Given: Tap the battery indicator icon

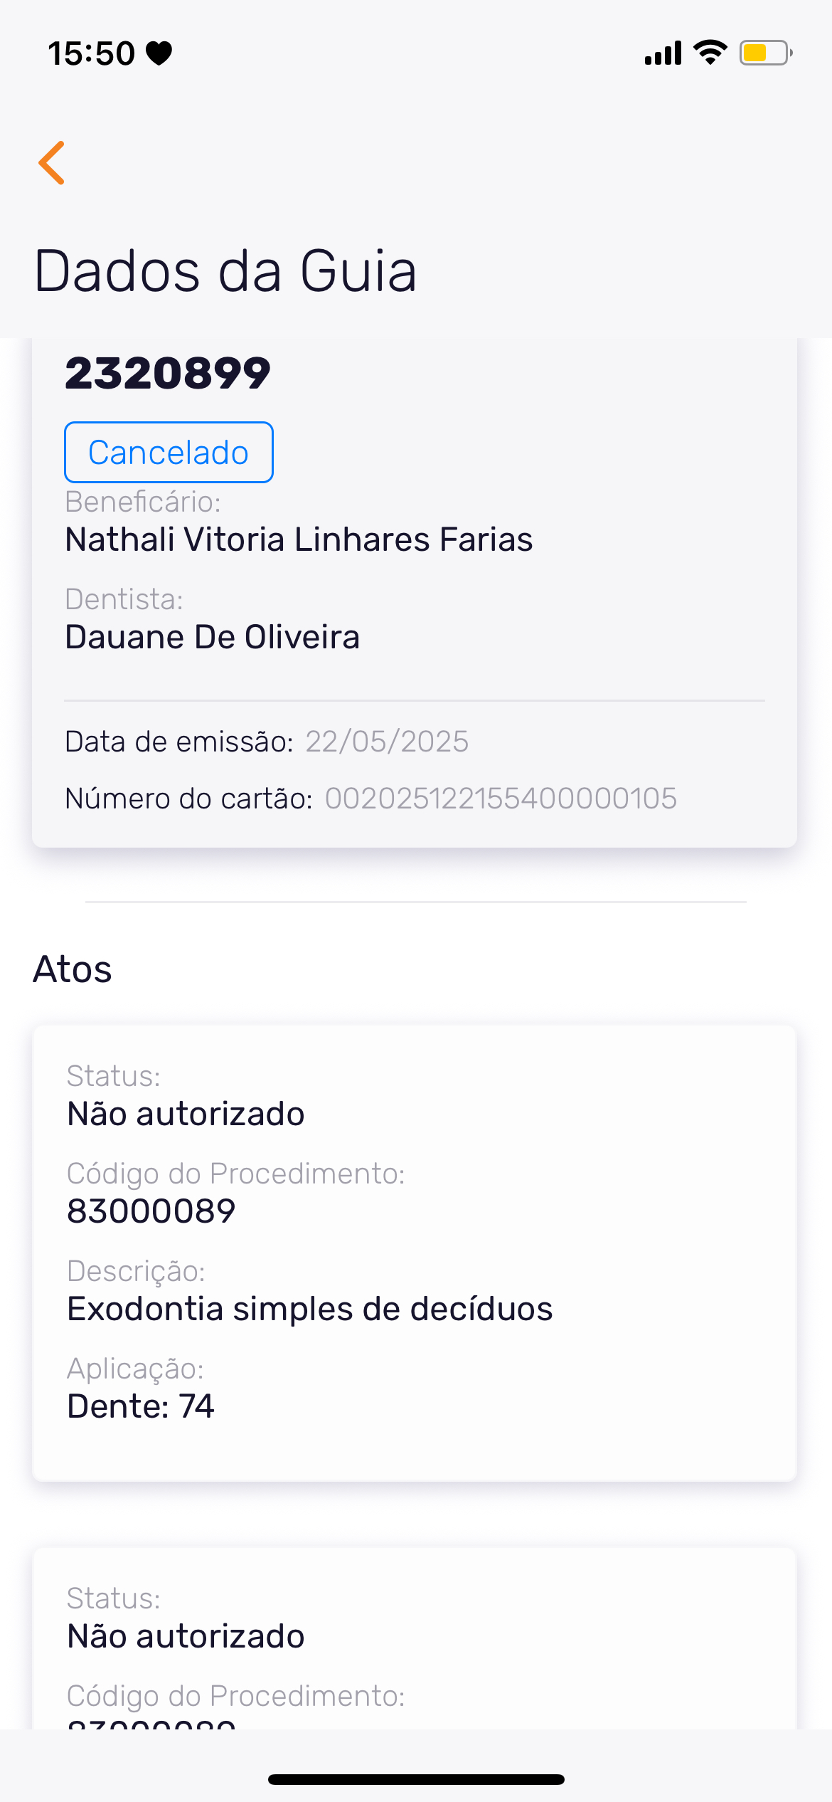Looking at the screenshot, I should click(765, 53).
